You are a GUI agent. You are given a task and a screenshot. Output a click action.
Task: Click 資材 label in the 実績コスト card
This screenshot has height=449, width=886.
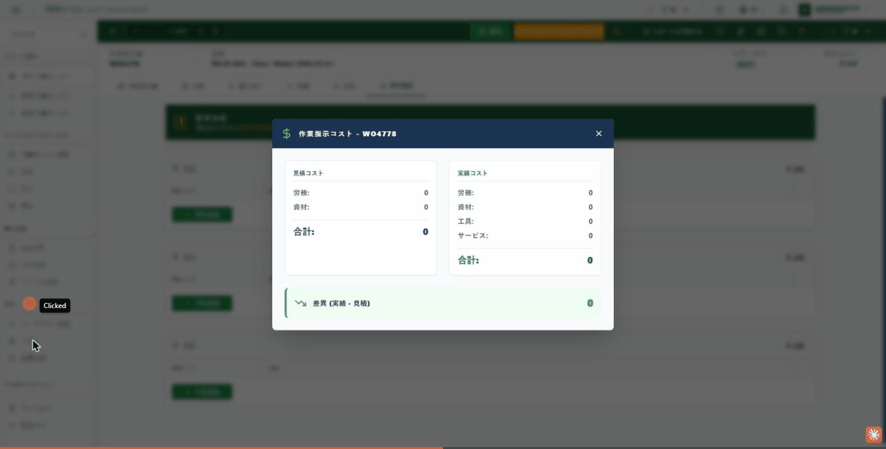pos(466,207)
